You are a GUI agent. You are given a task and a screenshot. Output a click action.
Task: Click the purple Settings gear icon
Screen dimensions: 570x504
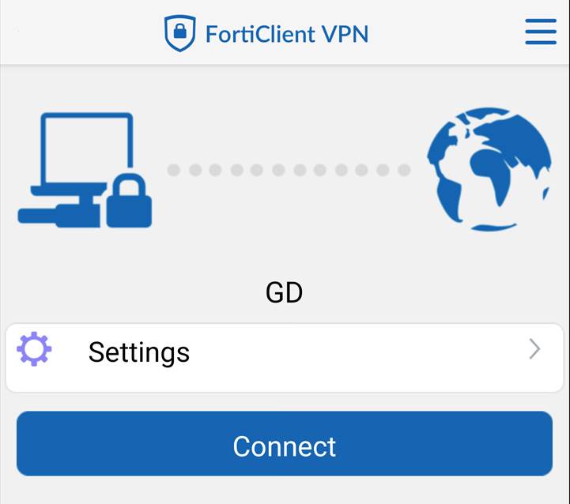34,349
